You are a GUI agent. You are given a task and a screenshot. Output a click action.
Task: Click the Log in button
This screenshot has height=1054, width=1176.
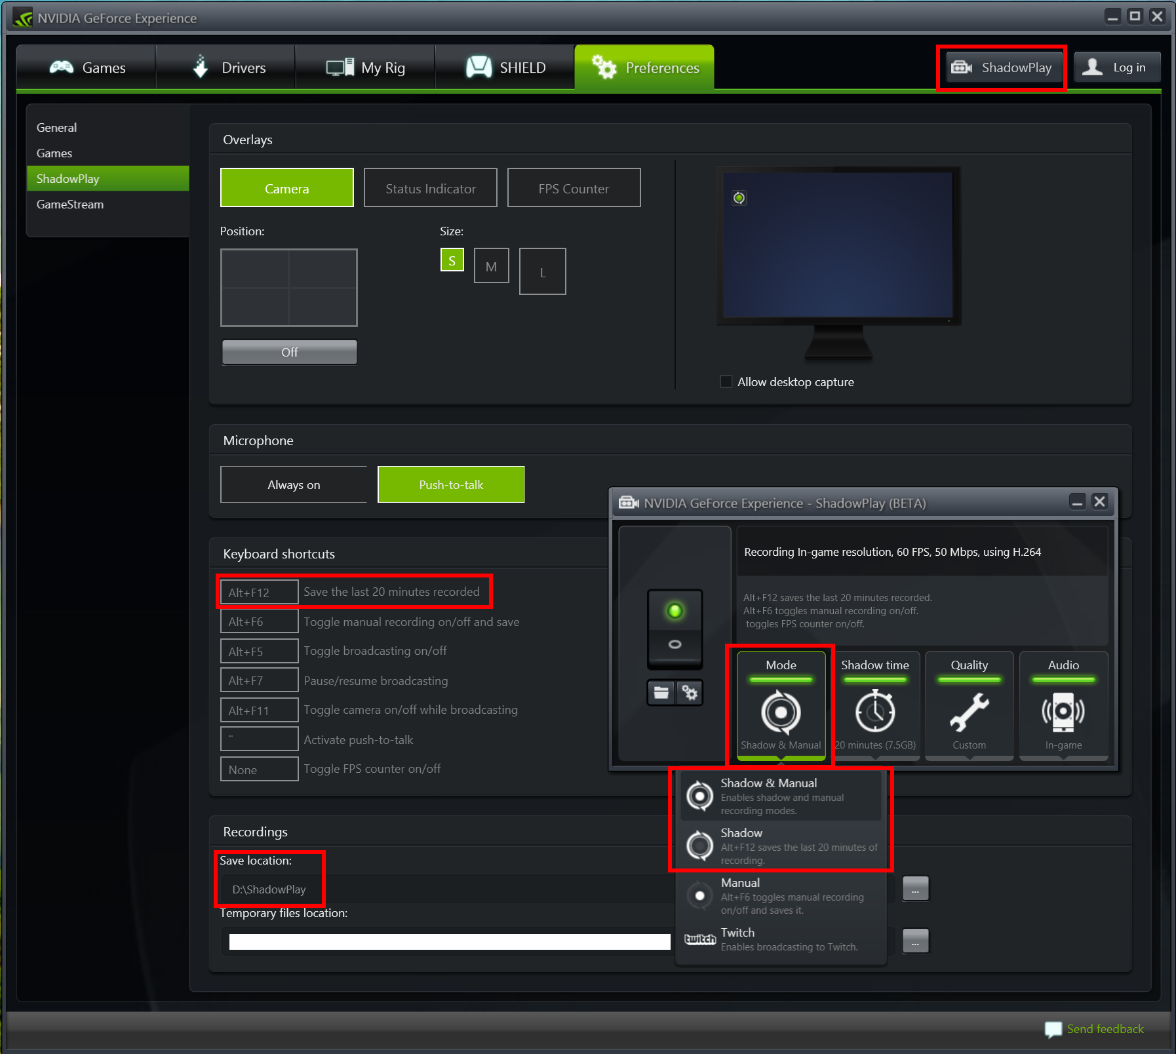1117,68
